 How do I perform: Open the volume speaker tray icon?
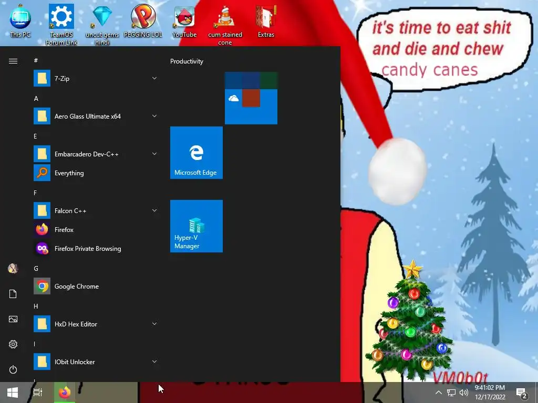(x=464, y=393)
